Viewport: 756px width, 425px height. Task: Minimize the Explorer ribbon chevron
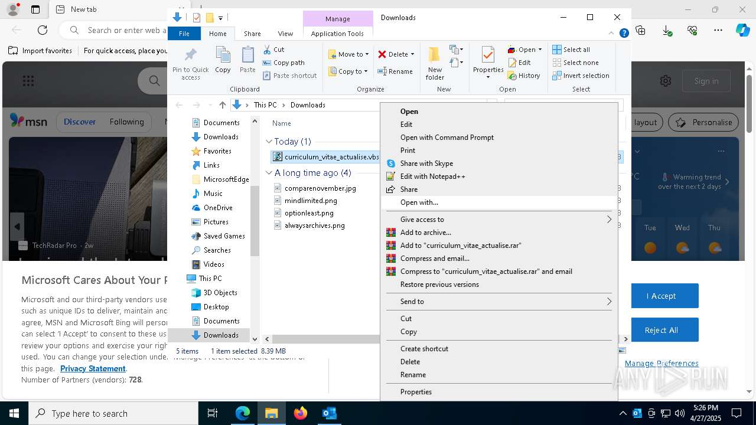pos(611,34)
